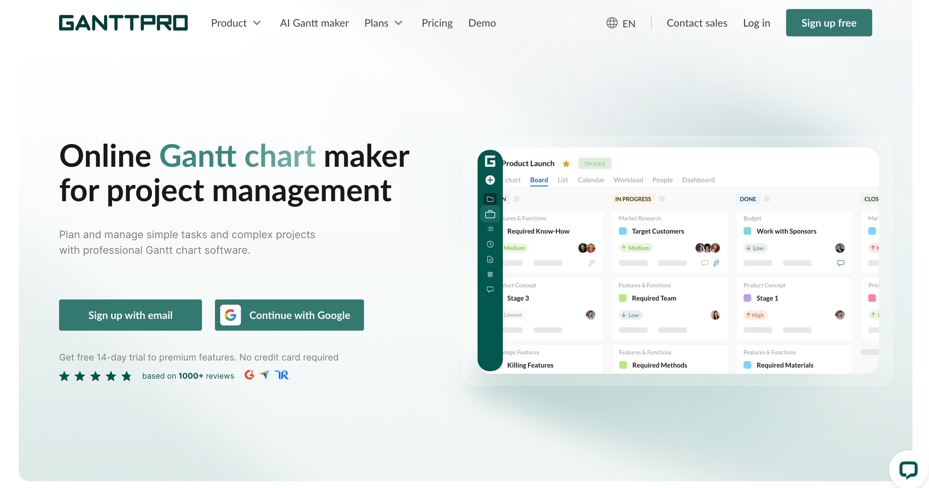Click Continue with Google button
The height and width of the screenshot is (488, 929).
289,315
